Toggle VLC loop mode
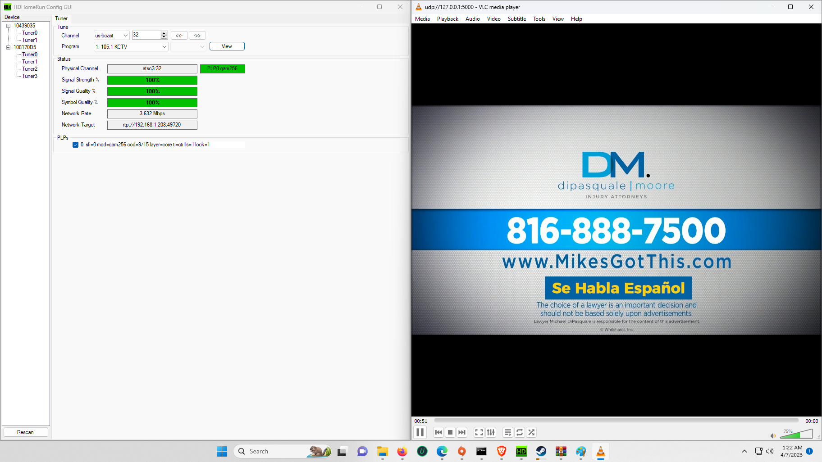822x462 pixels. [x=520, y=432]
